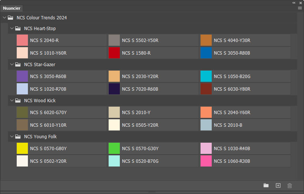Image resolution: width=304 pixels, height=194 pixels.
Task: Create a new swatch group folder
Action: point(266,185)
